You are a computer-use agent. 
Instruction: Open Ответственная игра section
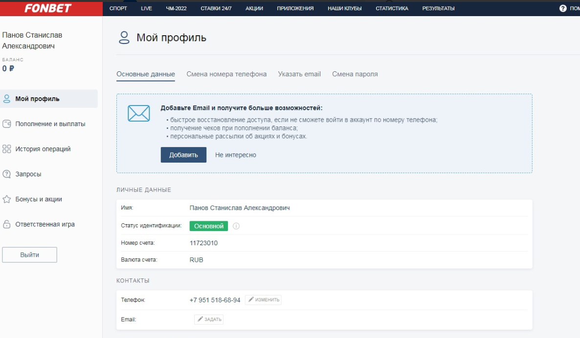[x=45, y=225]
